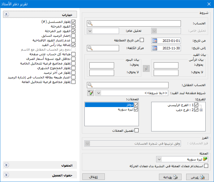214x182 pixels.
Task: Click the من تاريخ date field 2023-01-01
Action: click(x=166, y=41)
